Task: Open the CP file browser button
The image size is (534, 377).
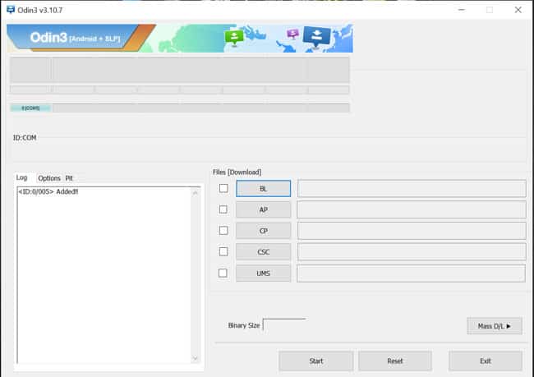Action: point(263,231)
